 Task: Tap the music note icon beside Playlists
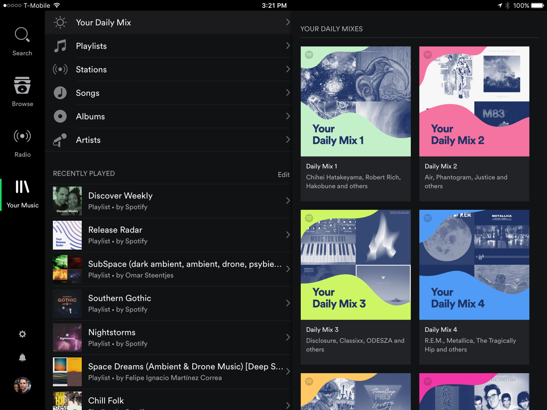pos(60,46)
